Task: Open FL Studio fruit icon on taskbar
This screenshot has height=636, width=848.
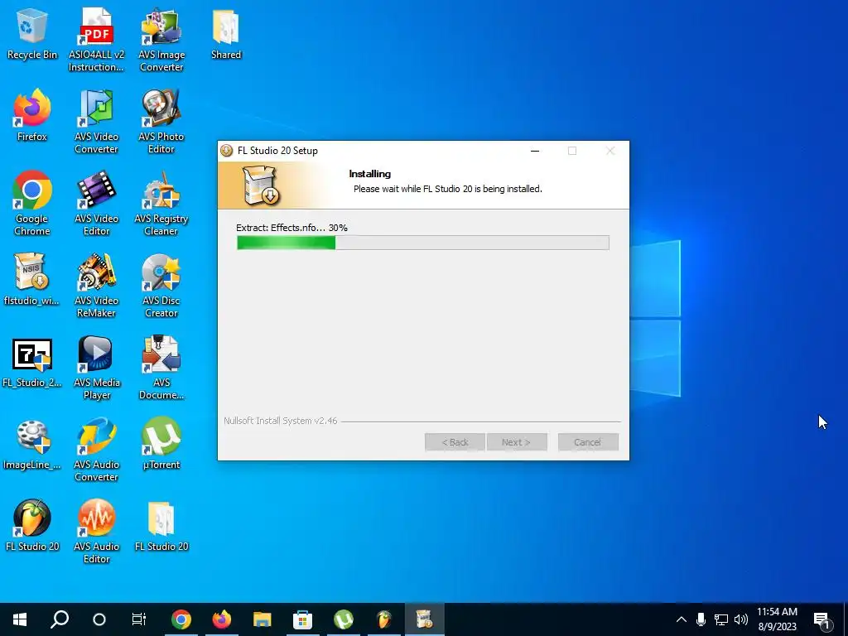Action: click(384, 619)
